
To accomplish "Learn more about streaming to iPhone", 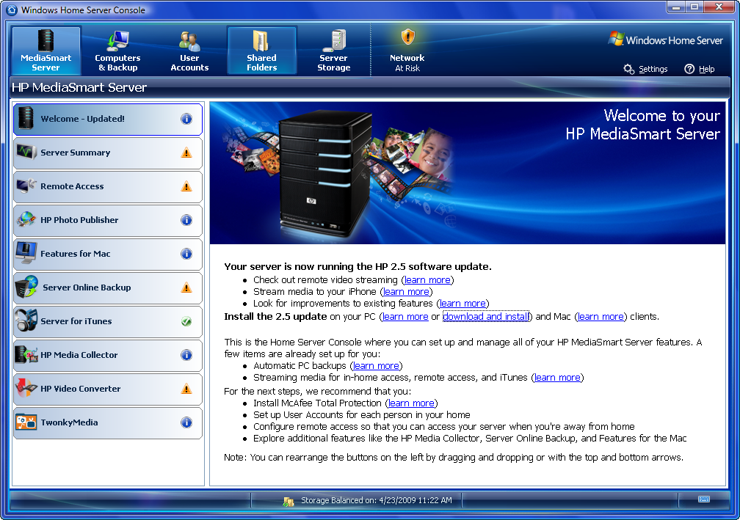I will click(407, 292).
